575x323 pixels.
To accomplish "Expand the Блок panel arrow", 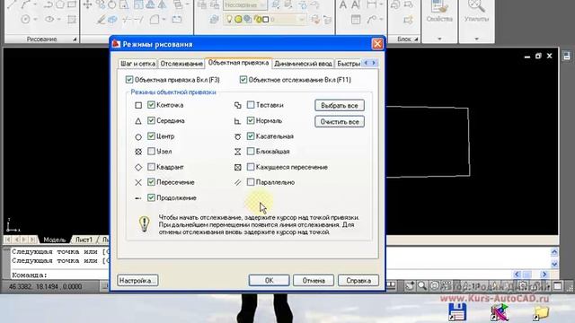I will tap(416, 39).
